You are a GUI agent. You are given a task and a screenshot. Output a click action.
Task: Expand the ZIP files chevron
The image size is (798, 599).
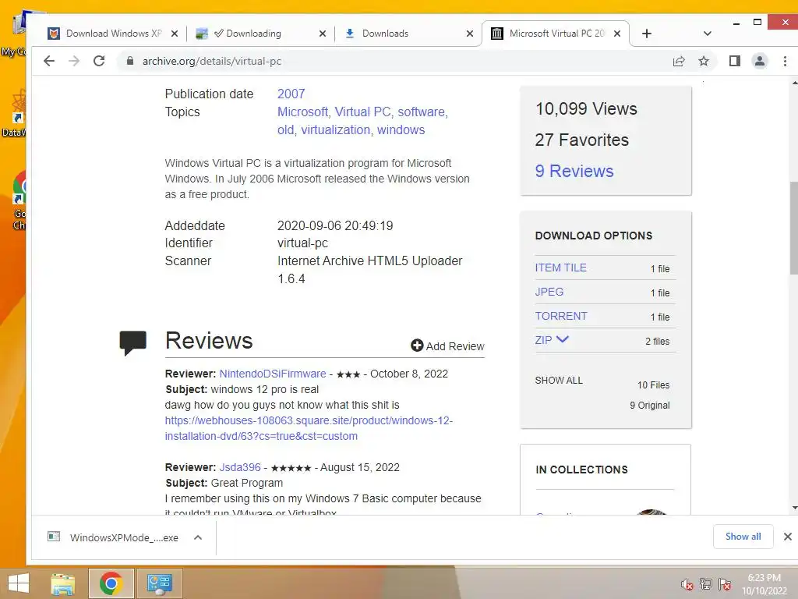coord(563,339)
